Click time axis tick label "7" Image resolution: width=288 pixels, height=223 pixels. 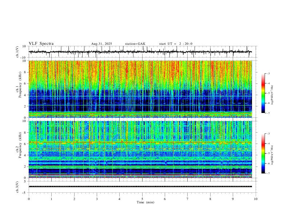(x=188, y=199)
